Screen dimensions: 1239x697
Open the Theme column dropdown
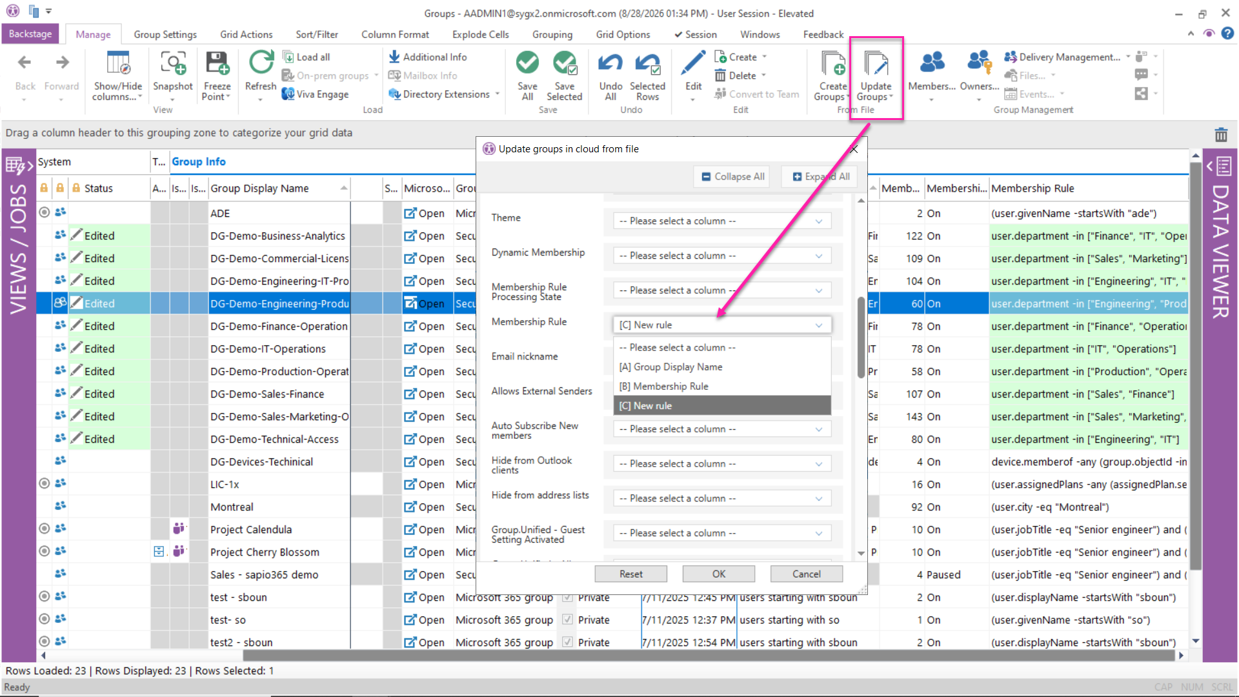(721, 221)
